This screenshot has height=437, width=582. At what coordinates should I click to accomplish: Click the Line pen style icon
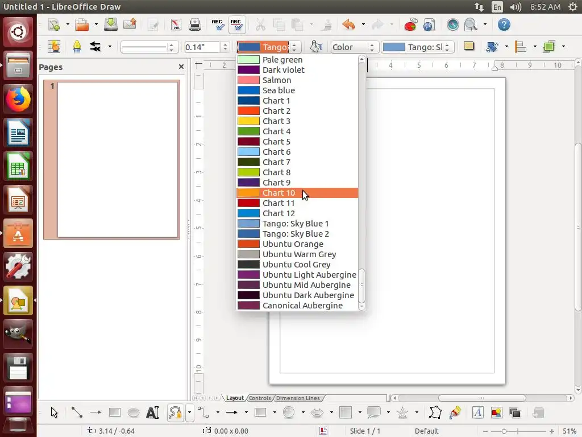pyautogui.click(x=77, y=47)
